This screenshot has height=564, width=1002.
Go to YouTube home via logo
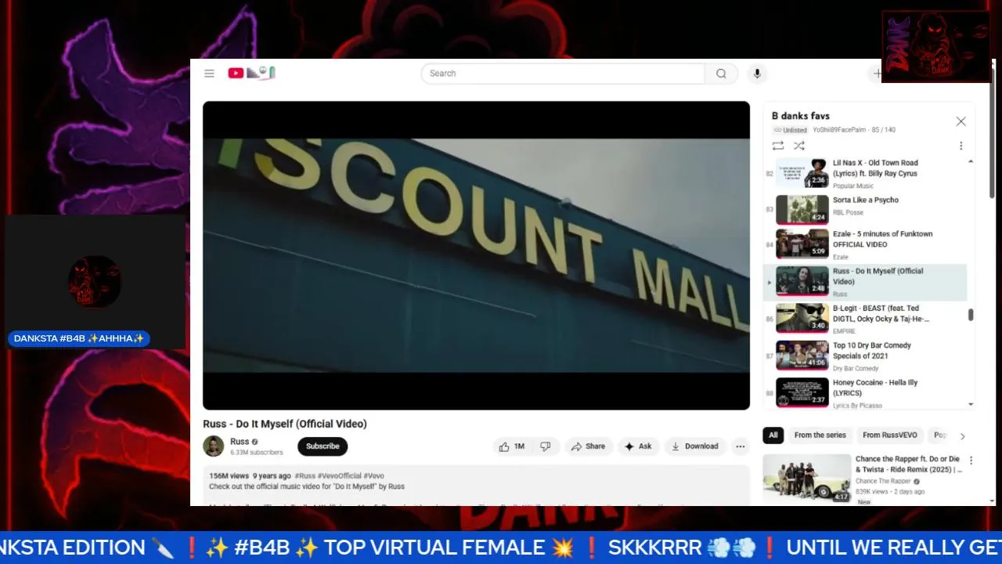251,73
